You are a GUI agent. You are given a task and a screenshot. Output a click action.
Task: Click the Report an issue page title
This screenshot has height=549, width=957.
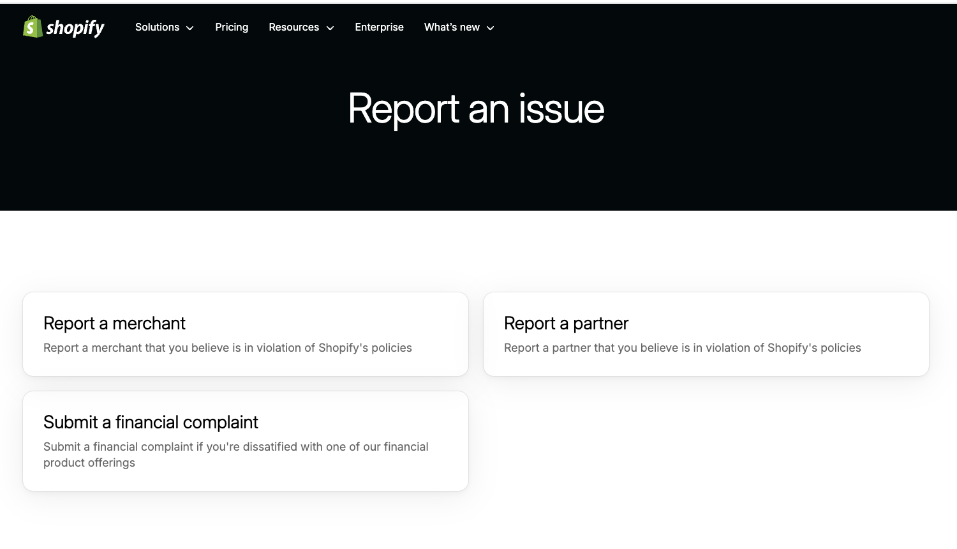tap(476, 109)
